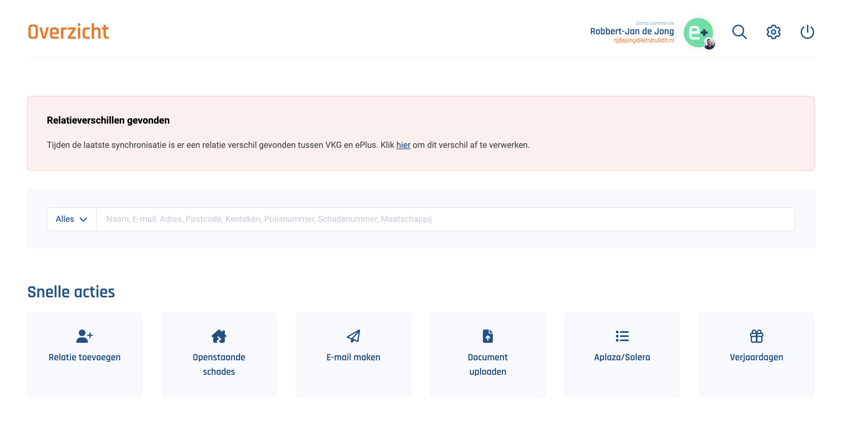Click the user name Robbert-Jan de Jong
The height and width of the screenshot is (425, 842).
(x=632, y=31)
